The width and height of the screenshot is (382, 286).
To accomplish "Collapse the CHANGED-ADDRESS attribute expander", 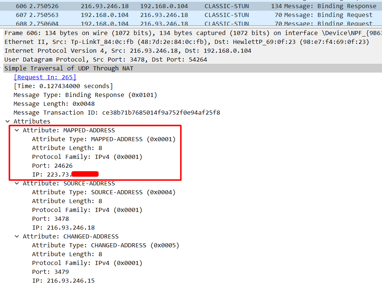I will pos(17,237).
